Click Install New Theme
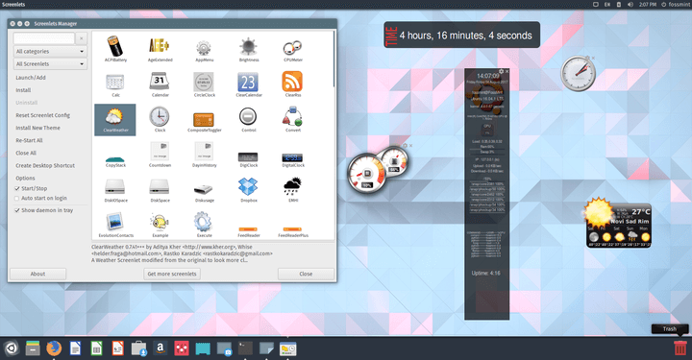 point(37,128)
